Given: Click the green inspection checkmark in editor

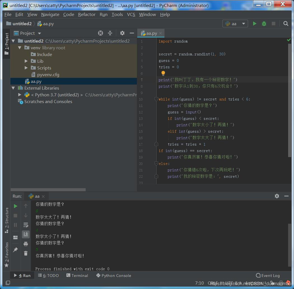Looking at the screenshot, I should coord(289,40).
